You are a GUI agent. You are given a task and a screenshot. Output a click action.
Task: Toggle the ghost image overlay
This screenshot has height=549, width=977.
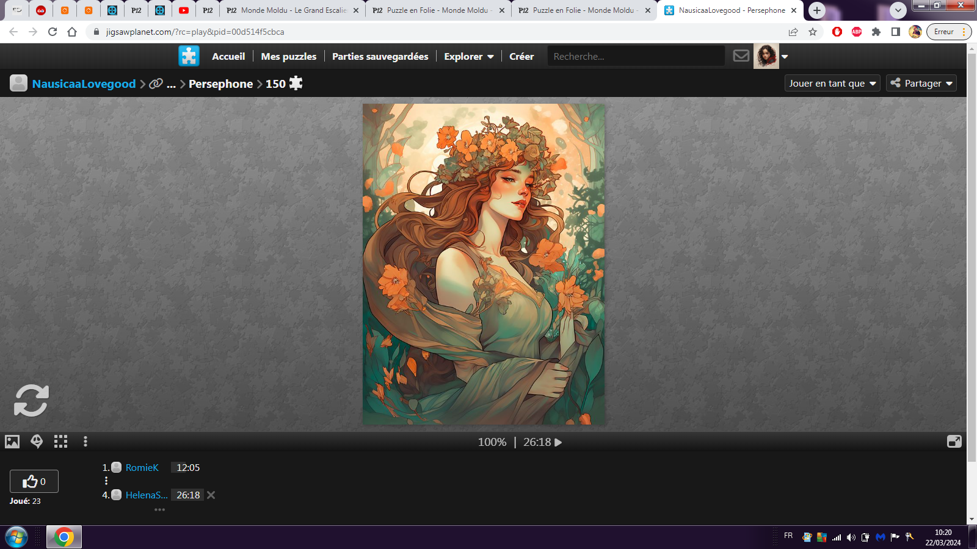(x=37, y=442)
